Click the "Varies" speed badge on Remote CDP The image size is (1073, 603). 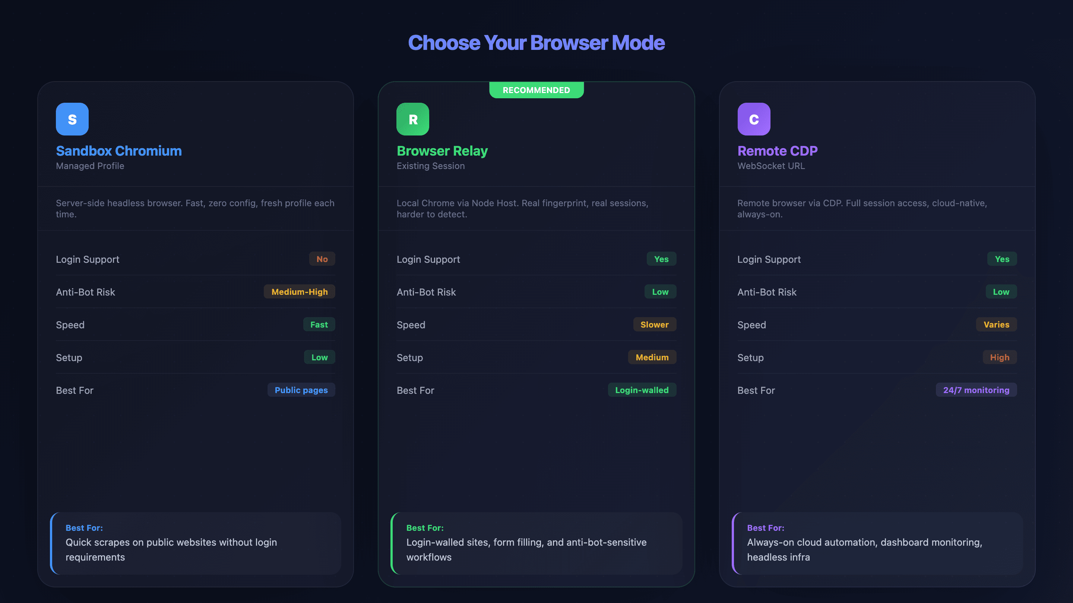[x=996, y=325]
